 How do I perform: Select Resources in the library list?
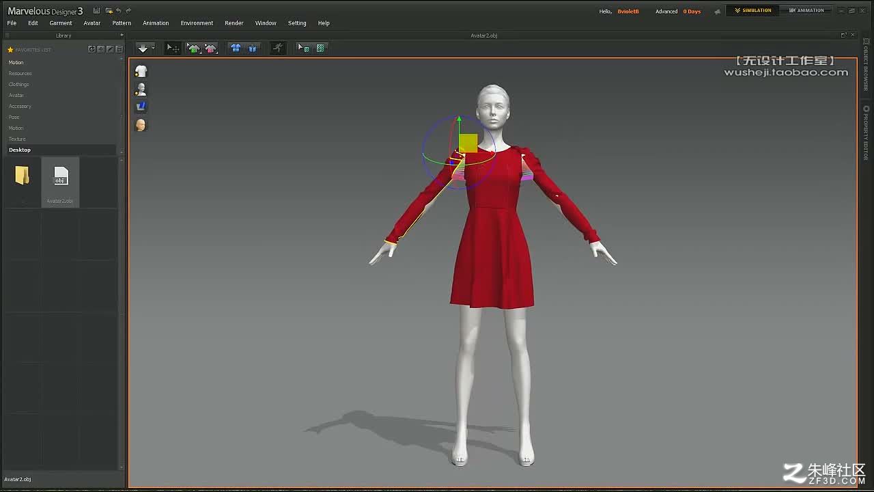pos(20,73)
